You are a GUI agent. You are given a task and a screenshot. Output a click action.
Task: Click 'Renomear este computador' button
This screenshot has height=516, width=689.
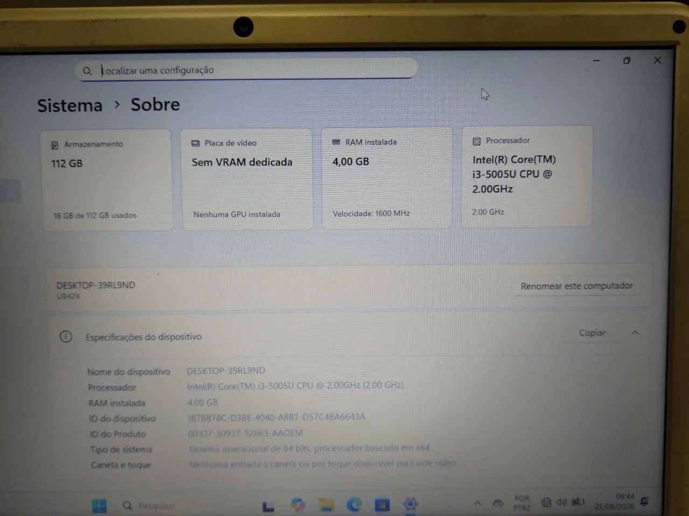click(576, 286)
